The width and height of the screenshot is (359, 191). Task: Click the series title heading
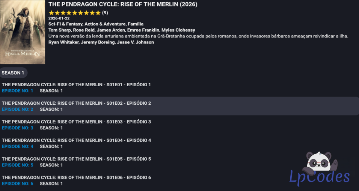123,5
